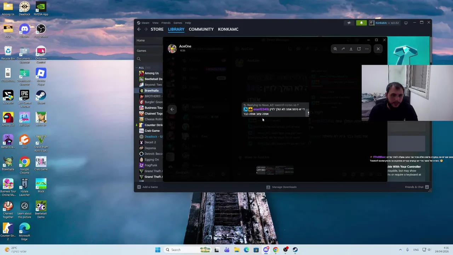Open Grand Theft Auto V desktop icon

(x=41, y=143)
